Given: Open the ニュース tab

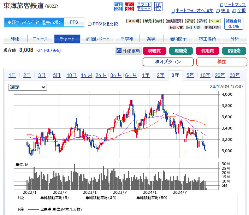Looking at the screenshot, I should coord(40,38).
